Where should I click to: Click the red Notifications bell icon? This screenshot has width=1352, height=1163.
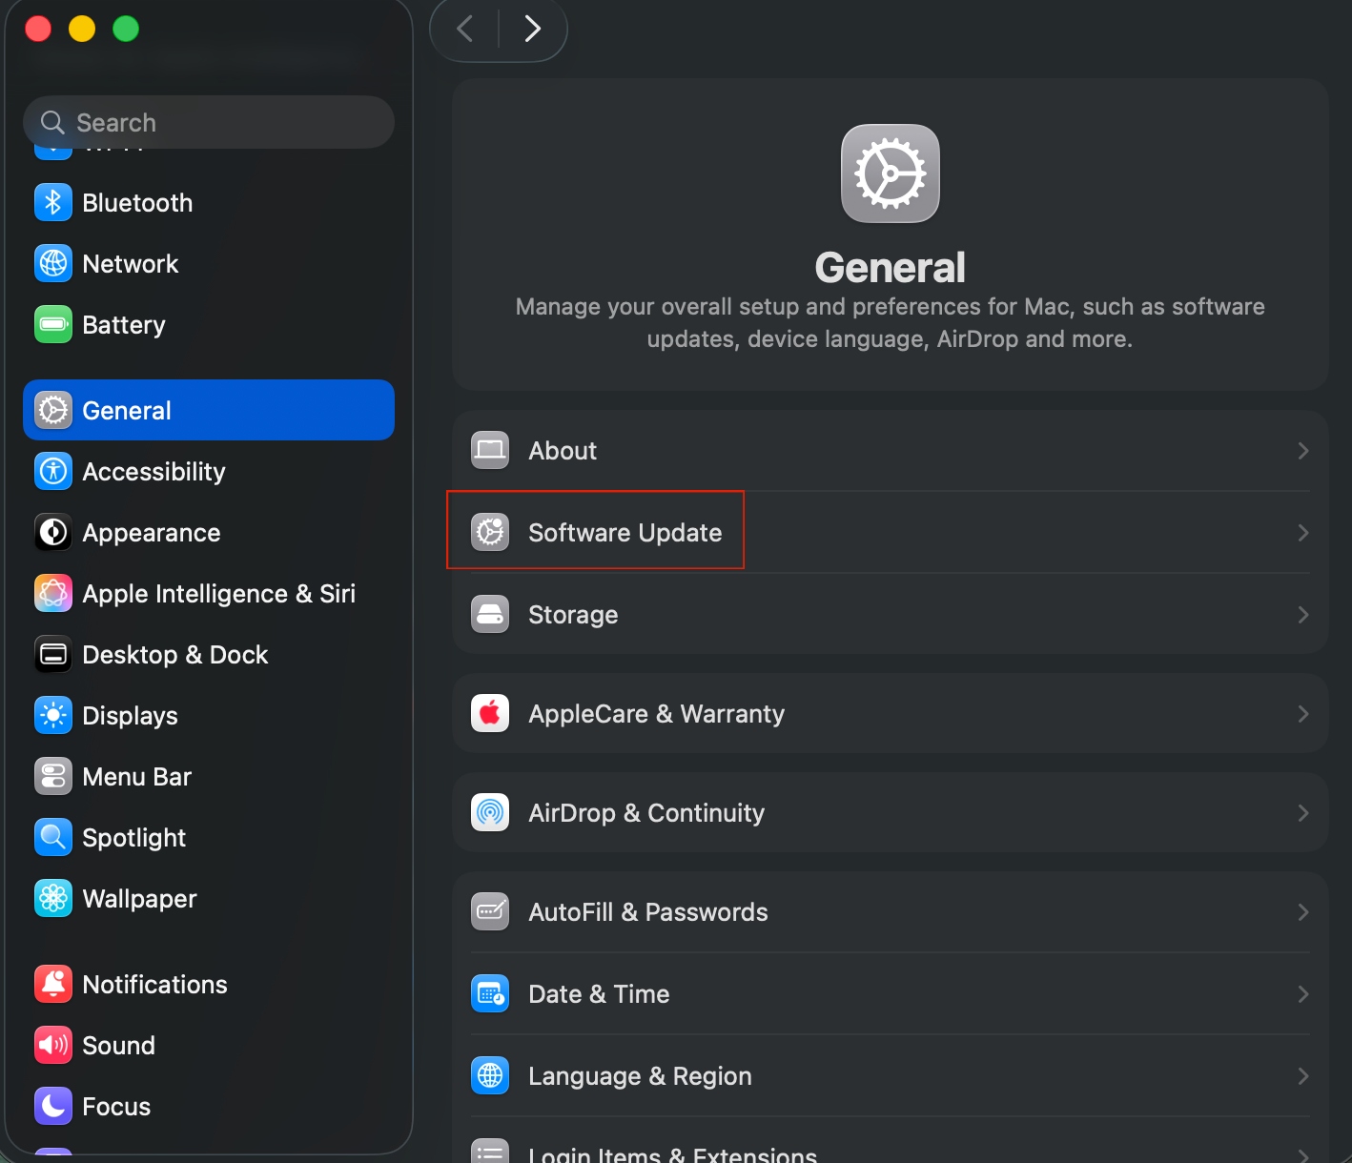point(53,984)
